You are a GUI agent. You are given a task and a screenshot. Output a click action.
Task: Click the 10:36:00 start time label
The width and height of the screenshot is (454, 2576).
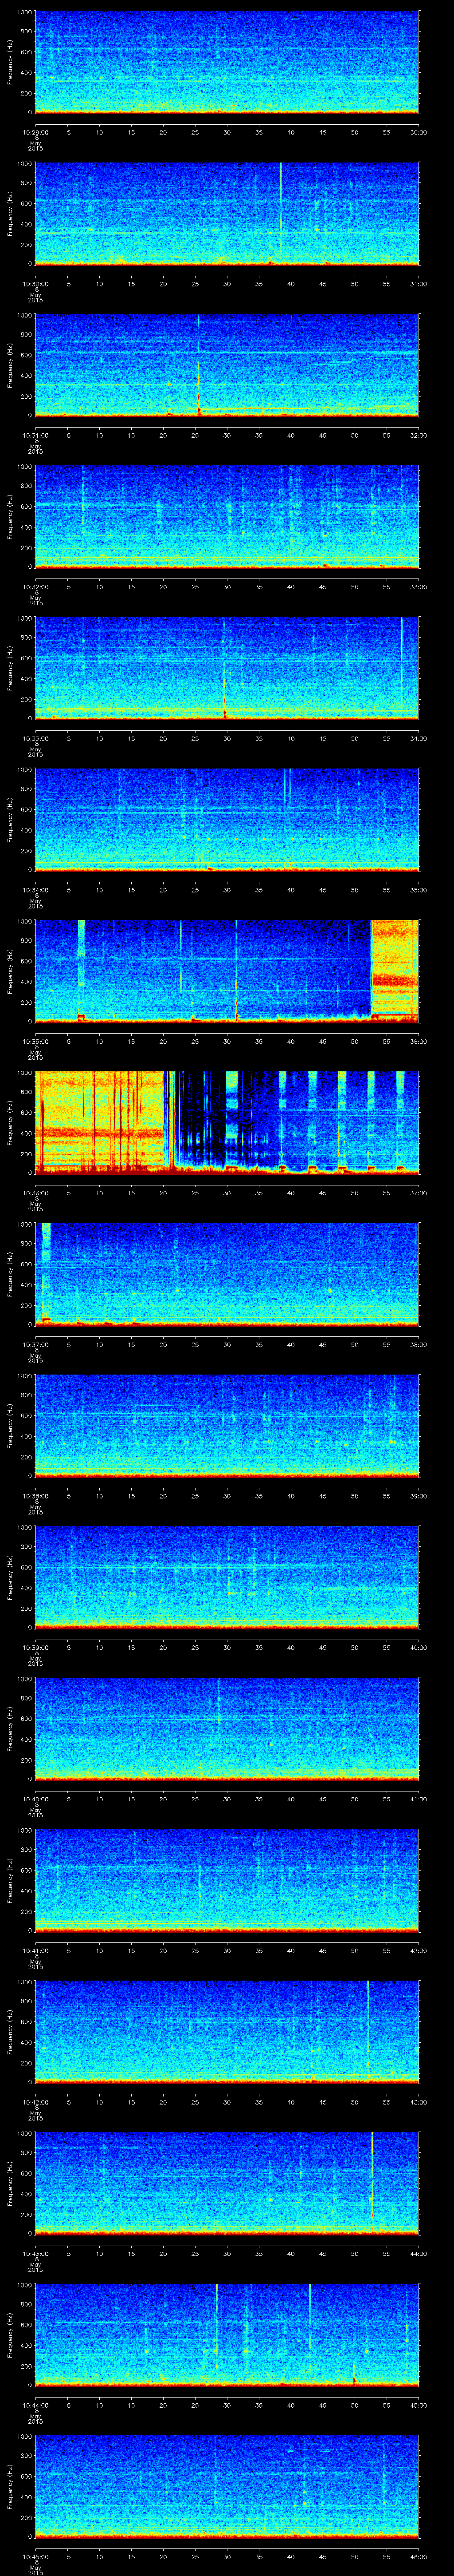pos(35,1192)
